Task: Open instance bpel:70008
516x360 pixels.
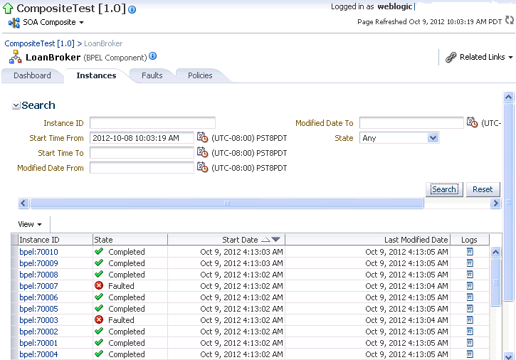Action: tap(38, 275)
